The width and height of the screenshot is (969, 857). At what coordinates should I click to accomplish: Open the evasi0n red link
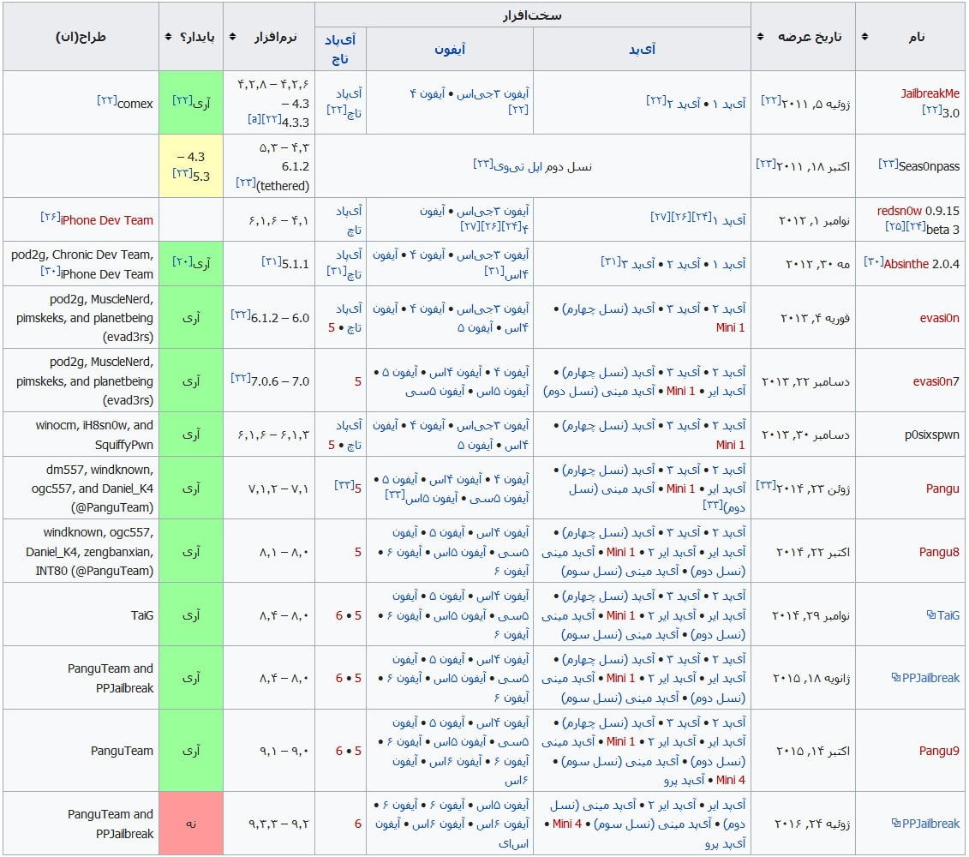(x=939, y=318)
